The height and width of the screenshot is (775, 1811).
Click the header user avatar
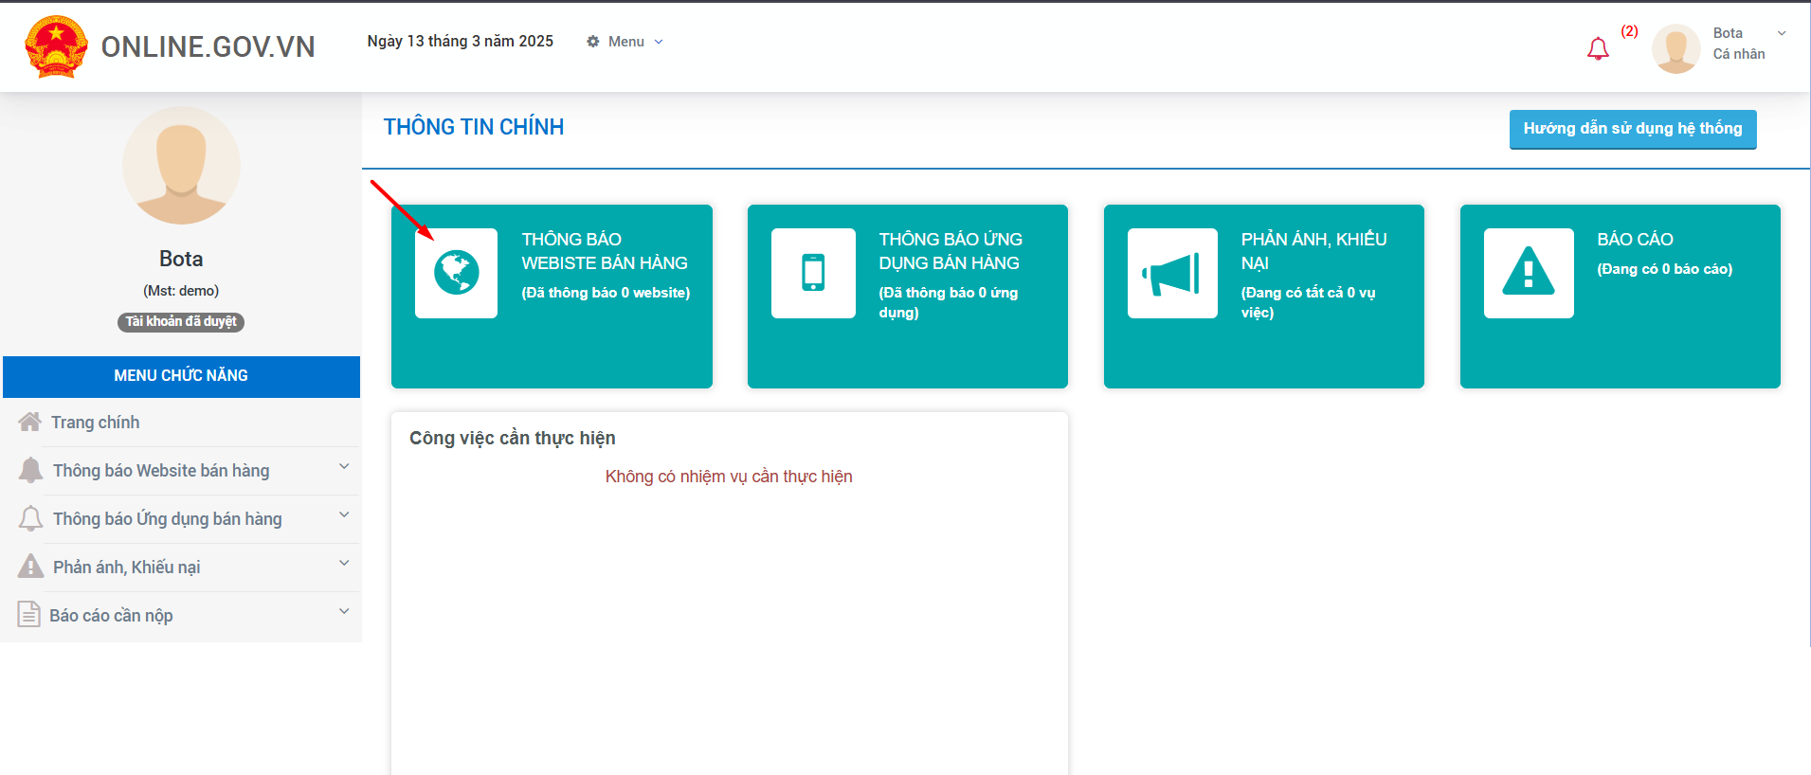1675,48
